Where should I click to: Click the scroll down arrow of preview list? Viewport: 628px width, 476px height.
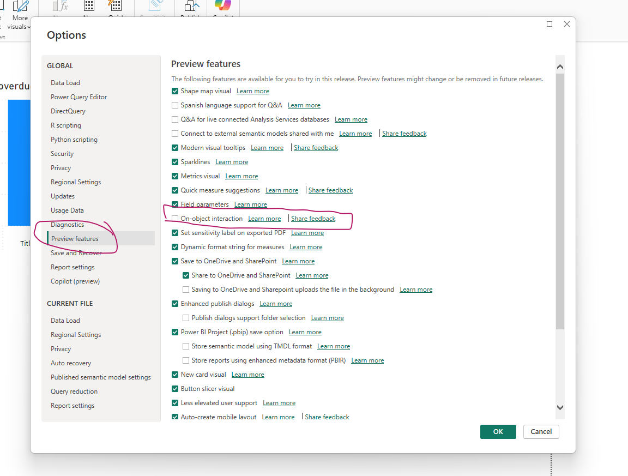pyautogui.click(x=560, y=407)
